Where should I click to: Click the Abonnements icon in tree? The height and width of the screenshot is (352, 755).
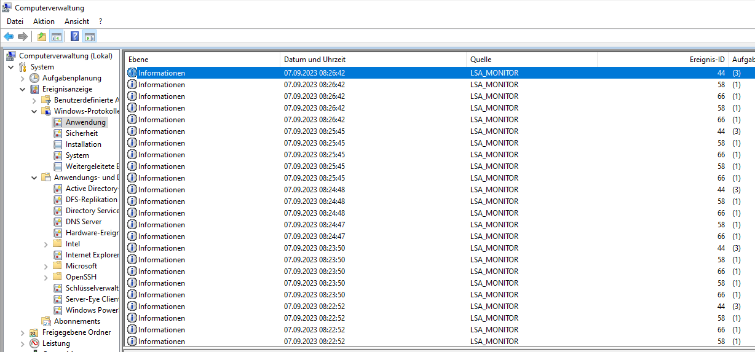pyautogui.click(x=46, y=321)
